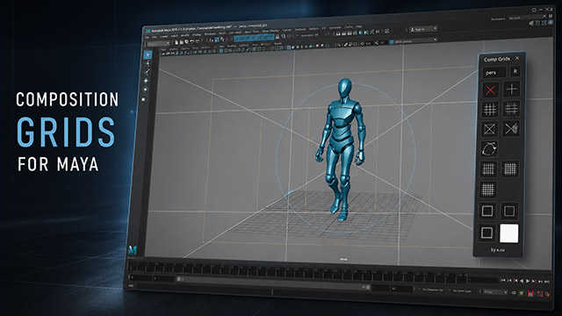Image resolution: width=562 pixels, height=316 pixels.
Task: Enable the crosshair center grid icon
Action: 511,89
